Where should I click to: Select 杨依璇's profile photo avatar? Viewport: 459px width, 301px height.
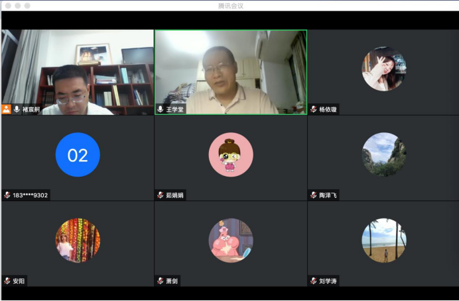384,69
